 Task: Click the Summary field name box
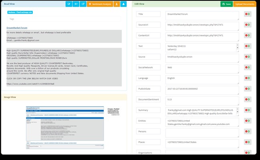pyautogui.click(x=148, y=110)
